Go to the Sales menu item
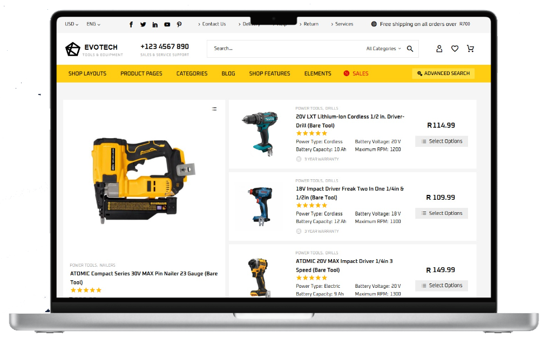Screen dimensions: 549x345 [360, 73]
